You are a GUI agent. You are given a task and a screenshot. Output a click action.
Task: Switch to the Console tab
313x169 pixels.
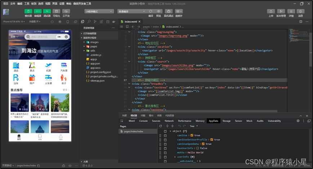[143, 121]
